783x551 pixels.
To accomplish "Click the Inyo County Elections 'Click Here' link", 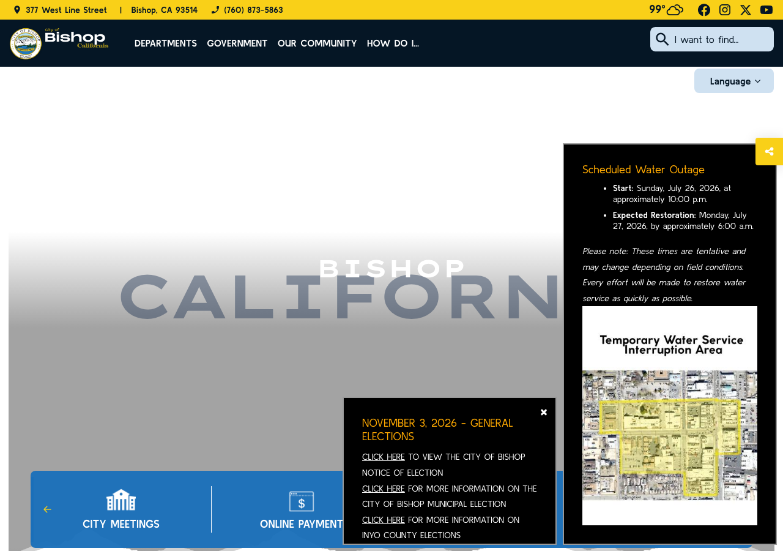I will 384,520.
